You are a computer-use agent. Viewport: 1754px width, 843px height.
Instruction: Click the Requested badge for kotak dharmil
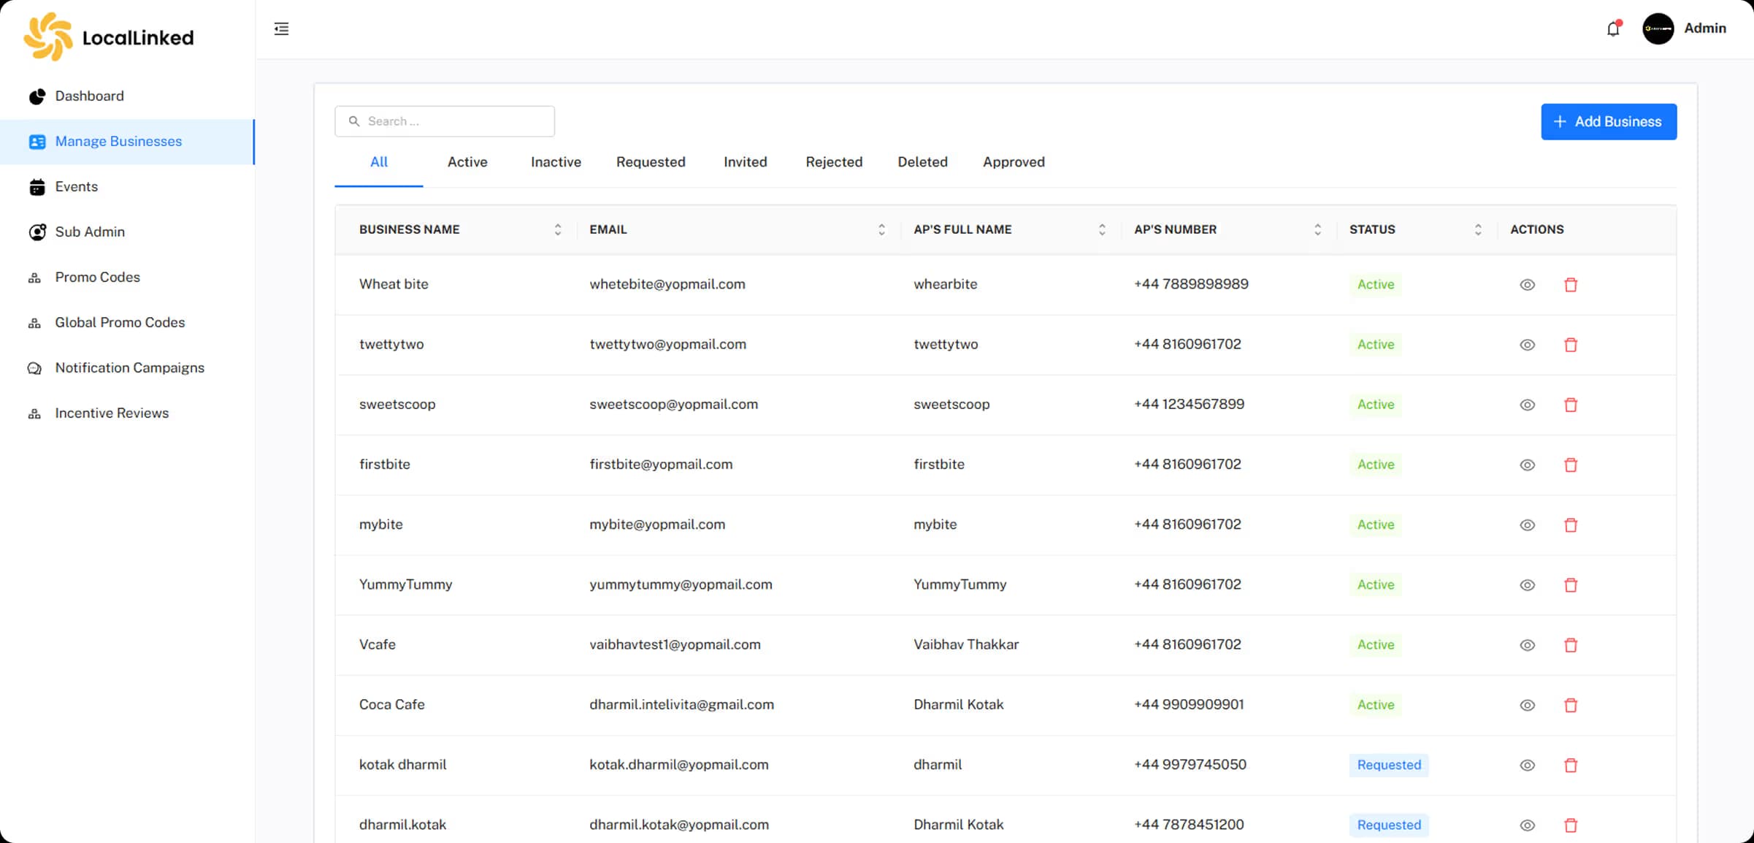pyautogui.click(x=1389, y=765)
